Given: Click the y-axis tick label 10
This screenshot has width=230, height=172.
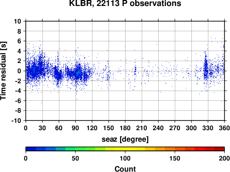Looking at the screenshot, I should [17, 21].
